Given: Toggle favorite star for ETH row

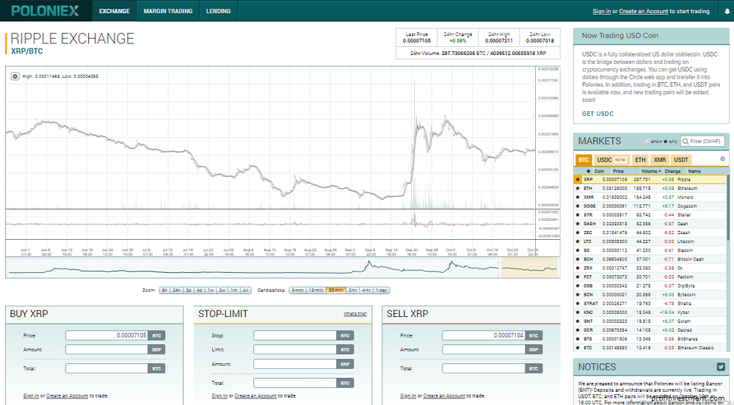Looking at the screenshot, I should (578, 189).
